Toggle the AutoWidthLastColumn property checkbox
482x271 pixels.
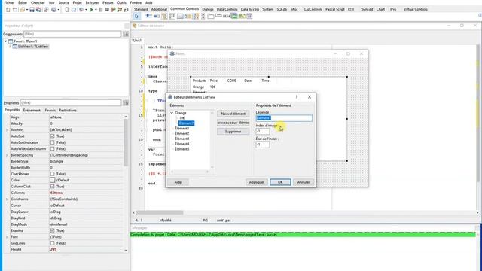click(52, 148)
